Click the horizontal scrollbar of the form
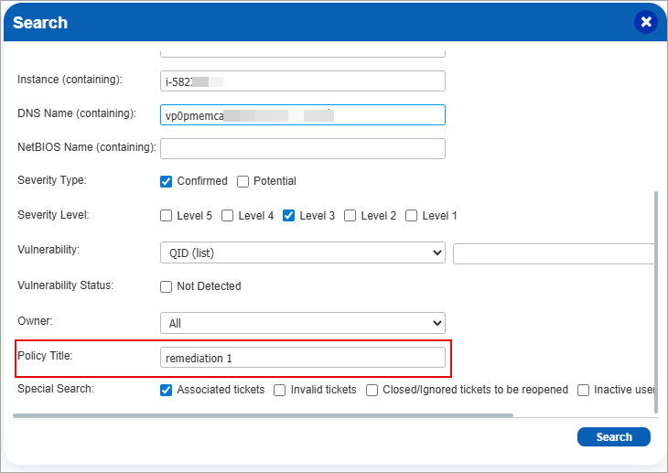The width and height of the screenshot is (668, 473). (x=263, y=415)
